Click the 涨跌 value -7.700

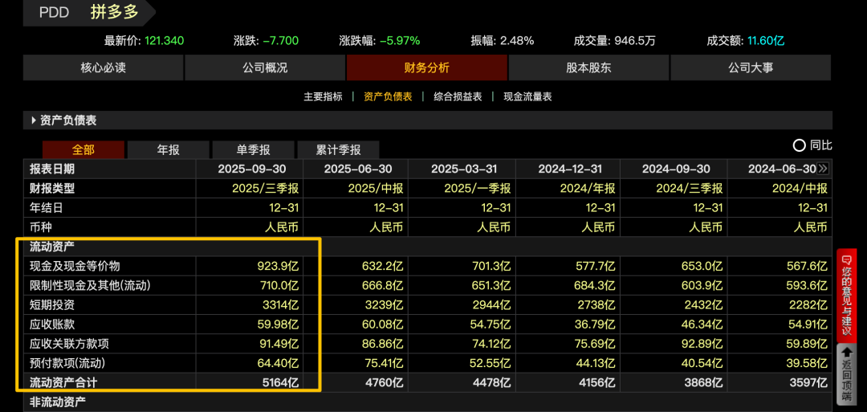coord(281,40)
